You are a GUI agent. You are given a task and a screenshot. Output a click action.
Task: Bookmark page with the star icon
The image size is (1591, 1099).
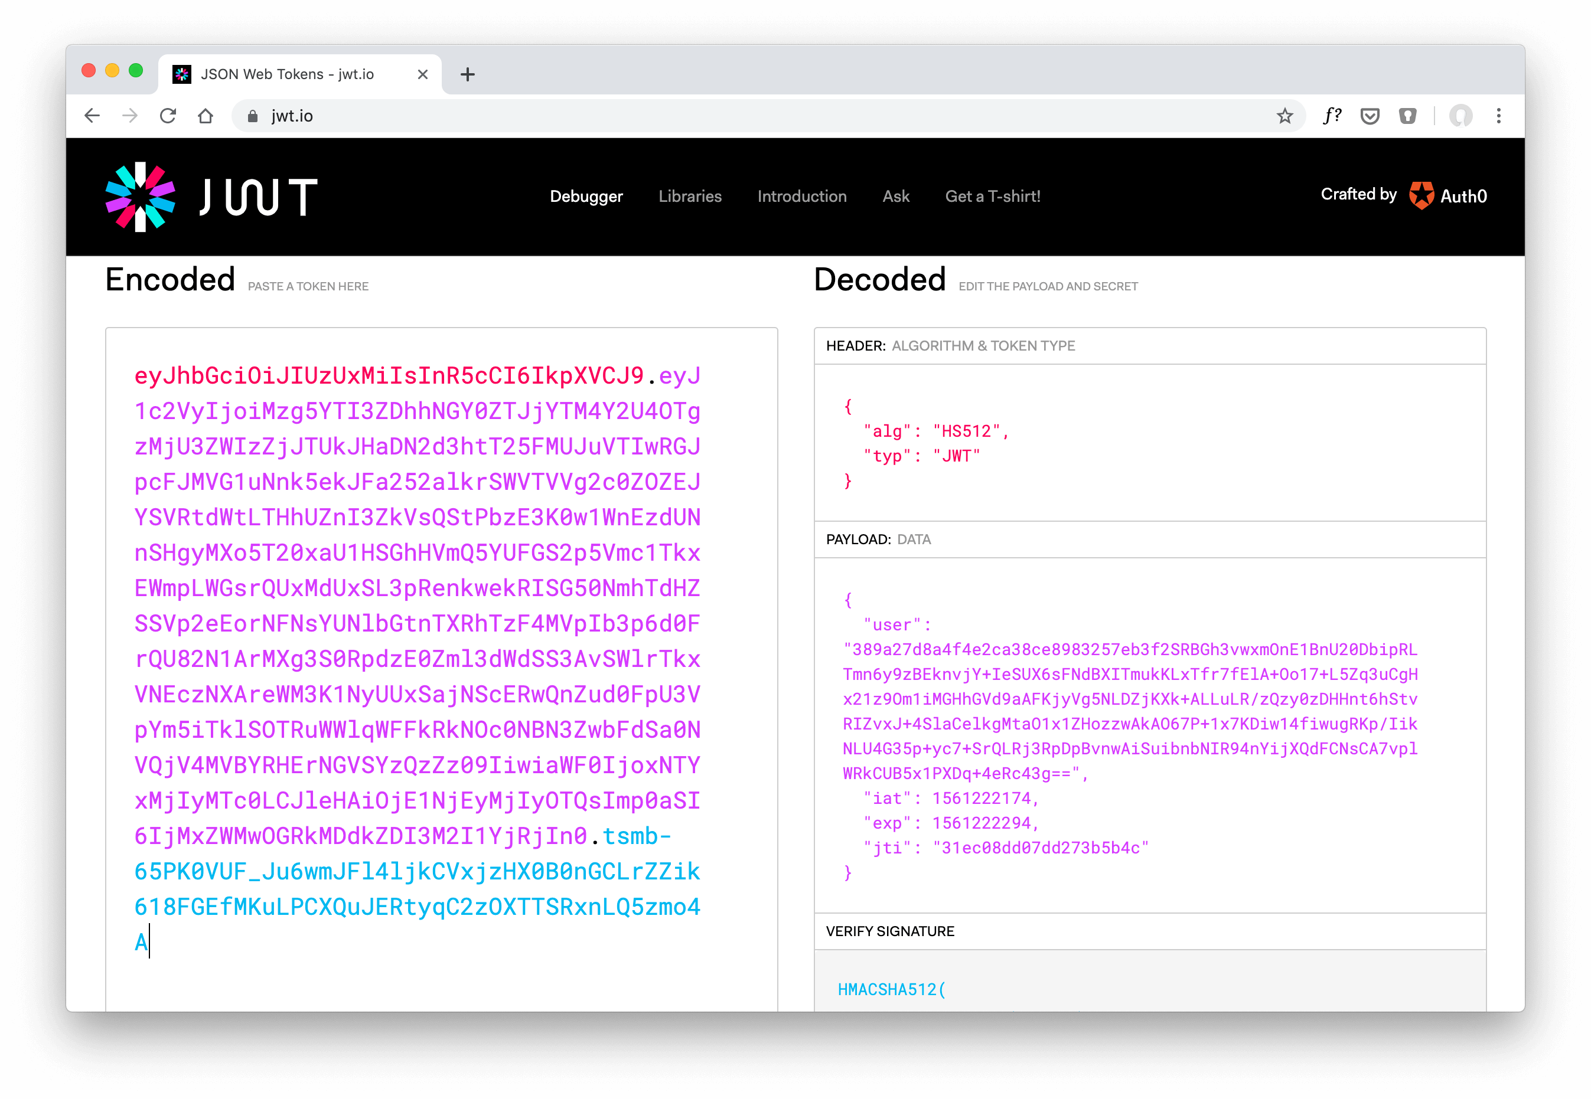[1284, 116]
